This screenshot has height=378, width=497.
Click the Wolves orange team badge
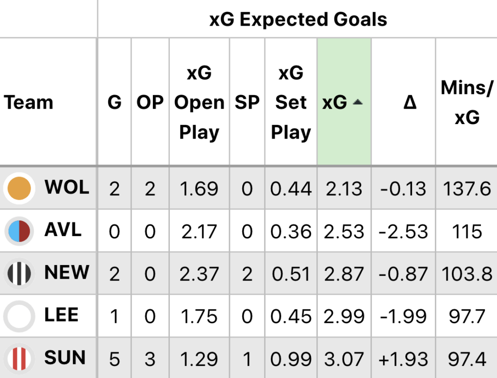19,188
